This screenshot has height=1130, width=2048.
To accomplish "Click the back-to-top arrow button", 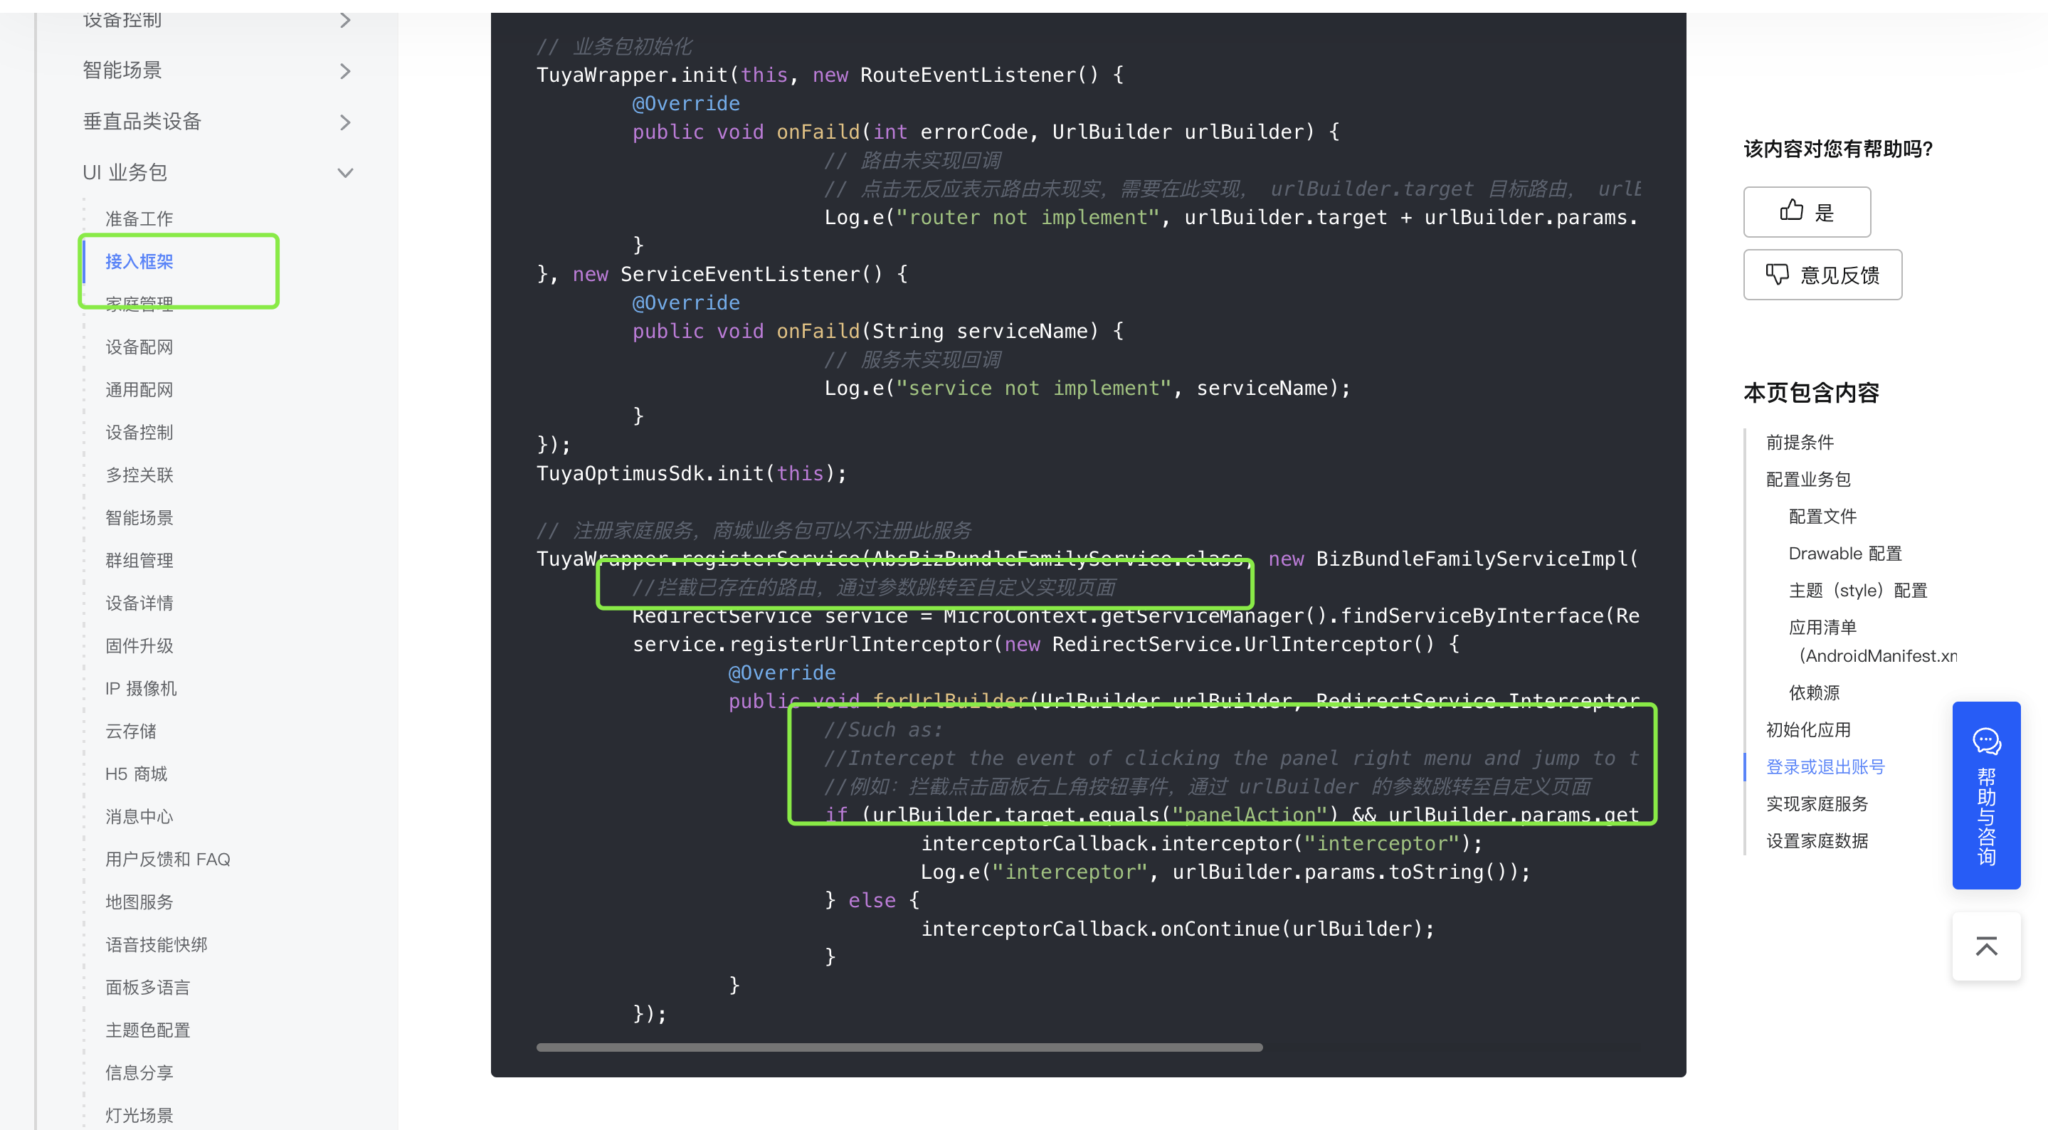I will [1986, 946].
